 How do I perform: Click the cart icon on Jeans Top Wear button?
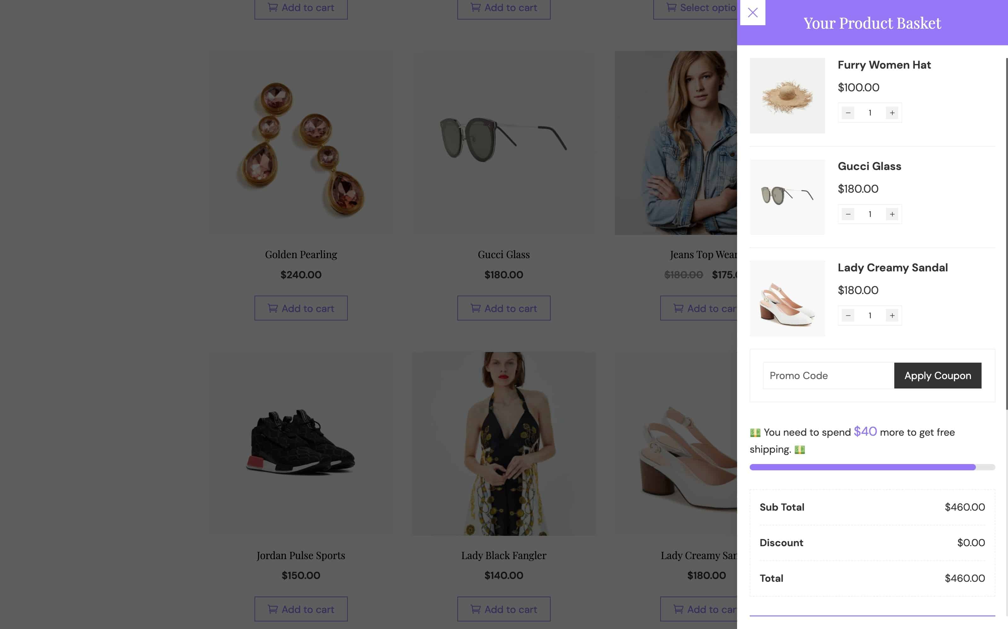(x=679, y=308)
